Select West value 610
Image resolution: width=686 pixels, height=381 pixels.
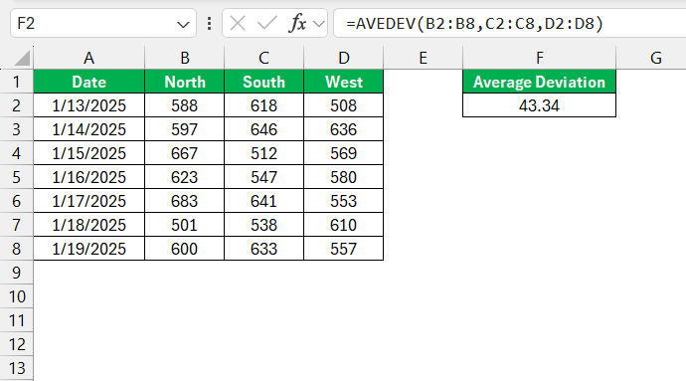pyautogui.click(x=343, y=225)
